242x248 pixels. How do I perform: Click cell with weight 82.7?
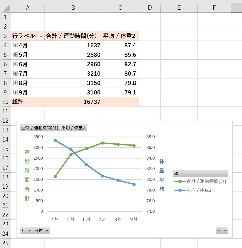120,64
